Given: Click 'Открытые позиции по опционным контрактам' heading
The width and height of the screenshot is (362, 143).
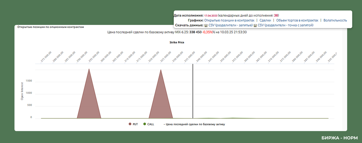Looking at the screenshot, I should (x=50, y=27).
